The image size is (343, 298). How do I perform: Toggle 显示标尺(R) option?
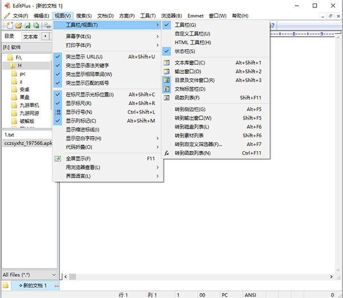click(108, 104)
